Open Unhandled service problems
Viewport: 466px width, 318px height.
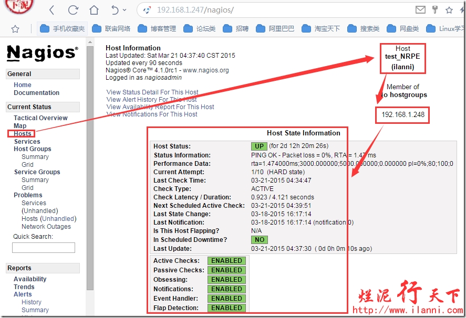(40, 211)
